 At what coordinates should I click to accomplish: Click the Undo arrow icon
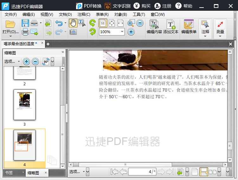coord(59,23)
